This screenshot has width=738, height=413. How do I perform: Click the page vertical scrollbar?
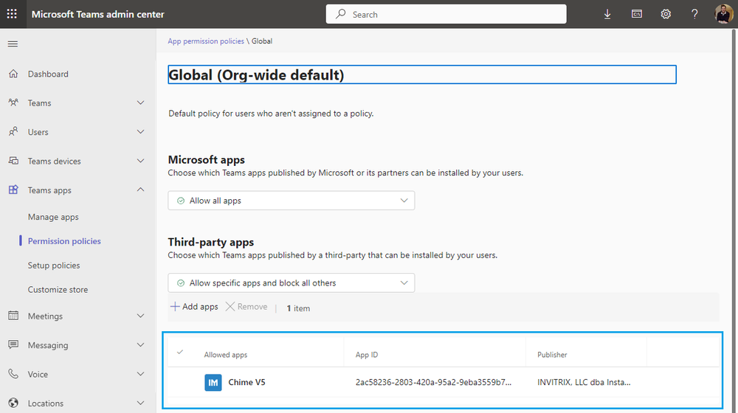tap(735, 220)
